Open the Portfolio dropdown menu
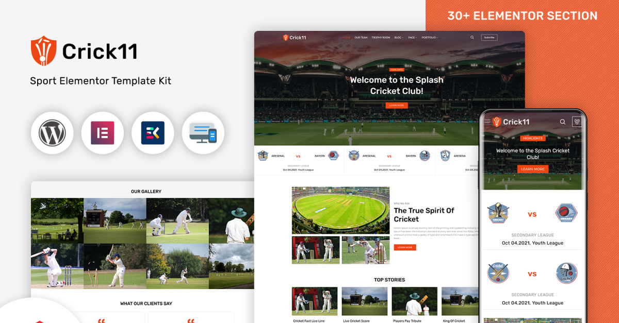The height and width of the screenshot is (323, 619). [x=430, y=38]
